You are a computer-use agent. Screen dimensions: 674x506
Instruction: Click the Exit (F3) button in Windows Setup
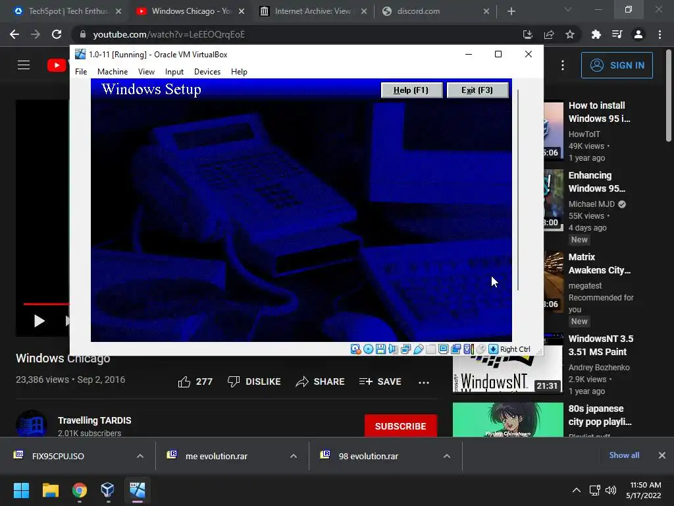(477, 90)
